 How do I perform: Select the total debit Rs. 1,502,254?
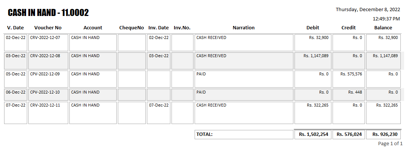click(x=313, y=134)
